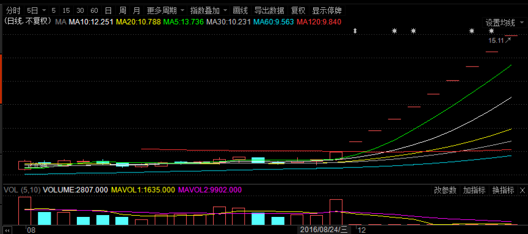Click 导出数据 to export data
Viewport: 528px width, 234px height.
click(x=269, y=10)
